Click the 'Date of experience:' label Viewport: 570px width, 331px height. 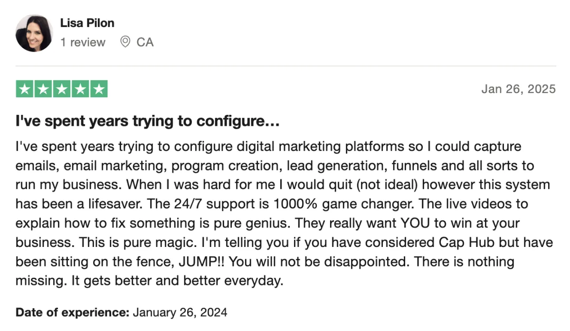click(x=72, y=312)
